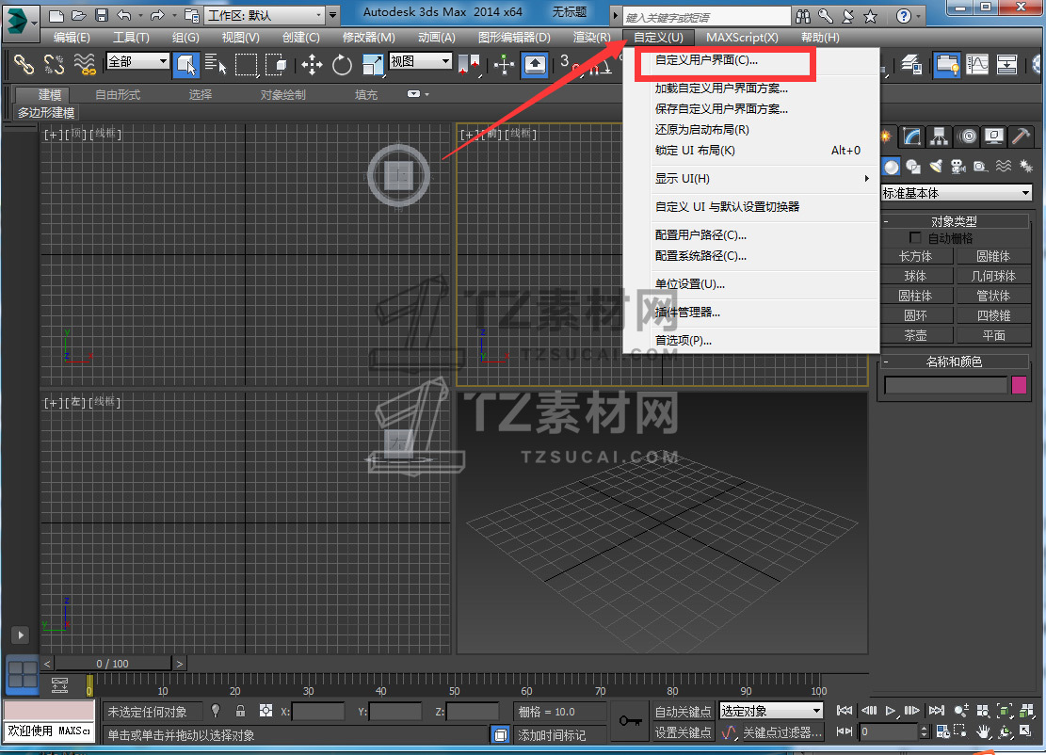Click the time slider 0 / 100
Viewport: 1046px width, 755px height.
(112, 664)
